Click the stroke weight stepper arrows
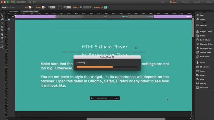This screenshot has width=214, height=120. tap(49, 7)
